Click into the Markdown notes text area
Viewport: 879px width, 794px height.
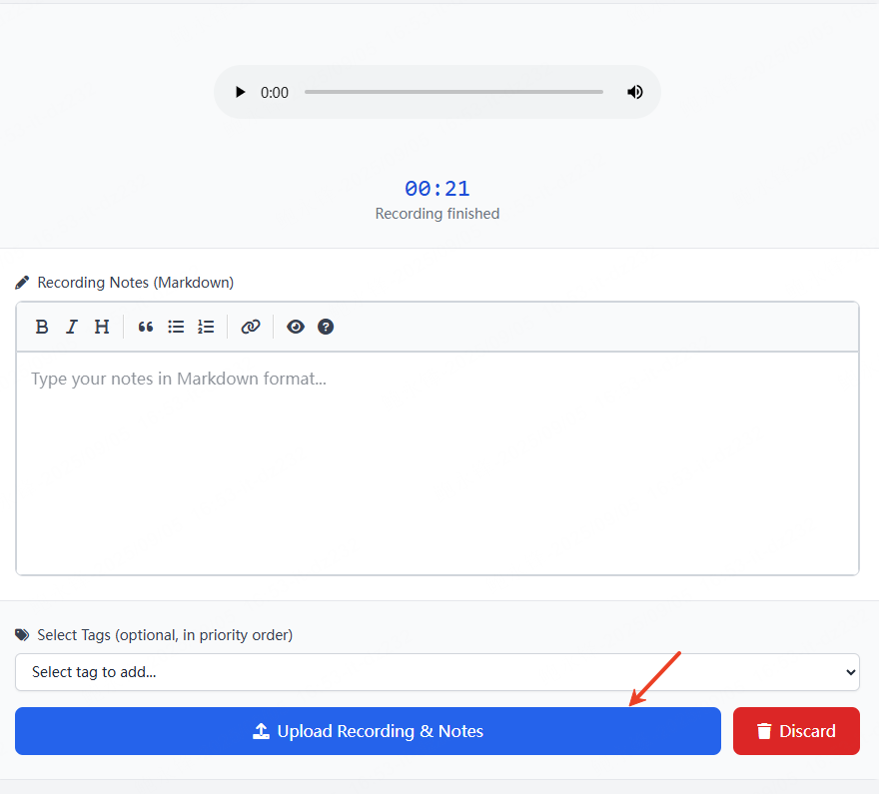pyautogui.click(x=438, y=462)
